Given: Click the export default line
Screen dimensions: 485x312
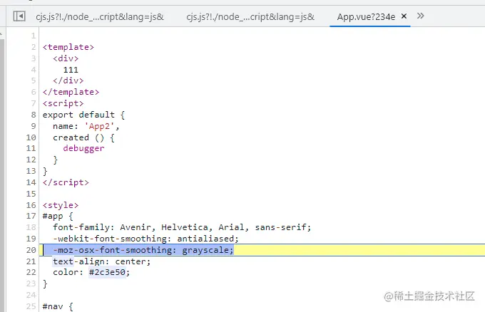Looking at the screenshot, I should [83, 115].
